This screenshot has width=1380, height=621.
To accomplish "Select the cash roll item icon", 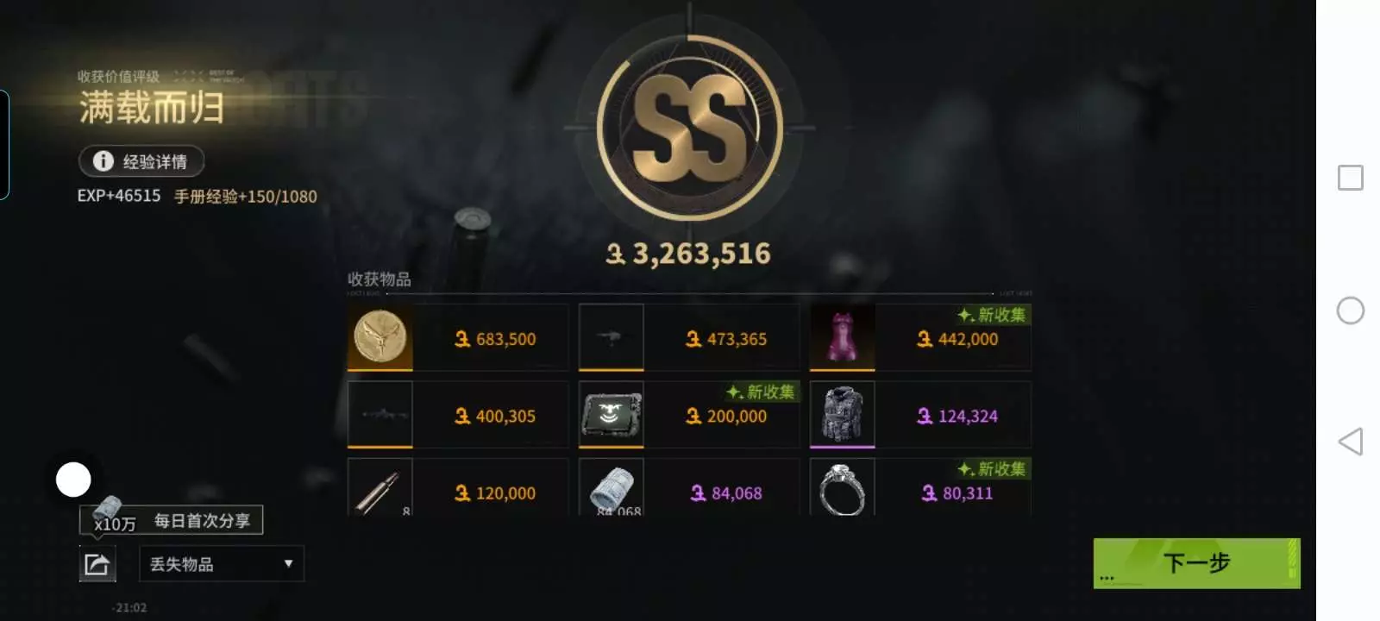I will (611, 487).
